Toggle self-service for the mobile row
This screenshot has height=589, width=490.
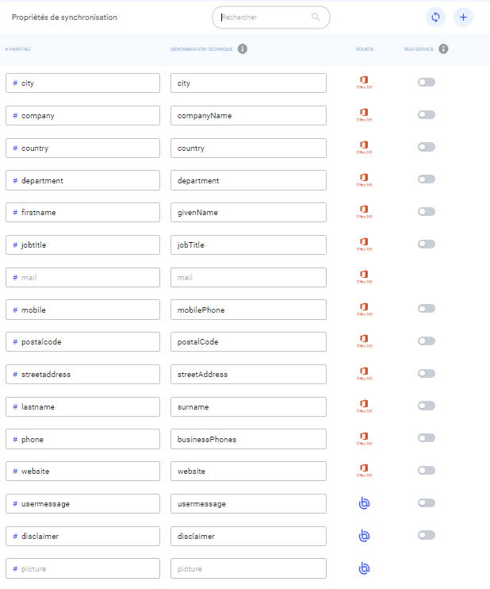pyautogui.click(x=427, y=309)
